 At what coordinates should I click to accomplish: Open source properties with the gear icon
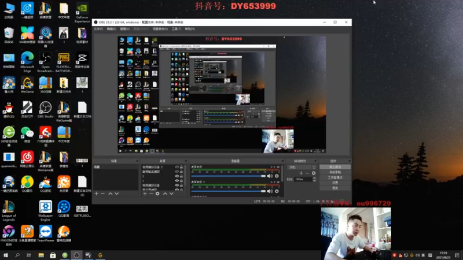click(157, 194)
